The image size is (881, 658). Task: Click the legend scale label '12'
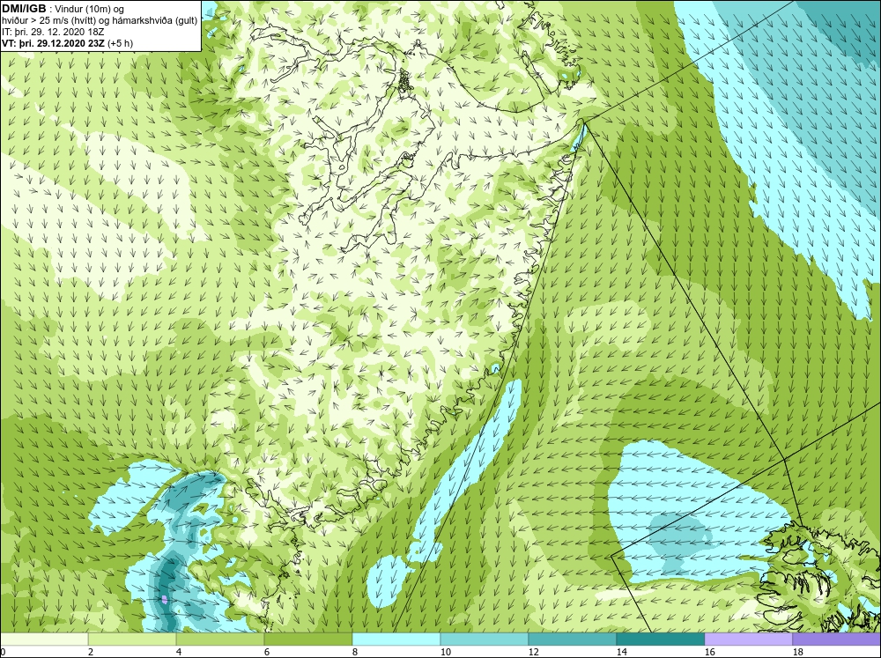point(534,652)
